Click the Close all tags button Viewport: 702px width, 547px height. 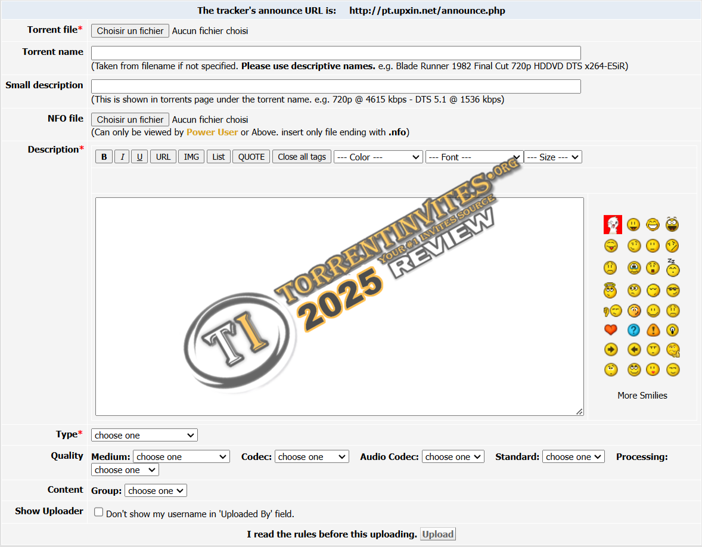(302, 157)
